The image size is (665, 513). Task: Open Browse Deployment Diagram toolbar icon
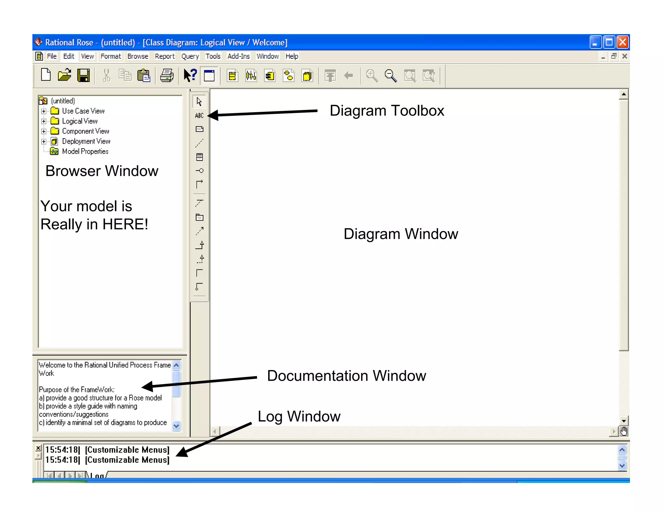307,76
